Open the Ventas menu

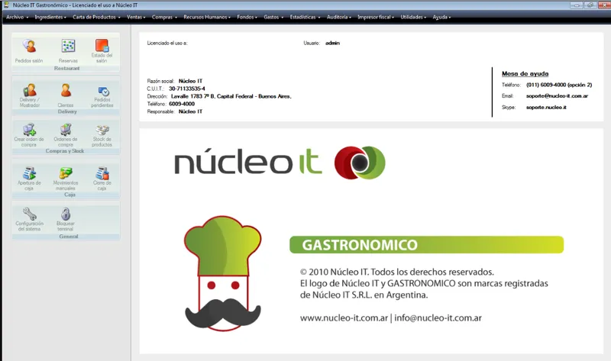[136, 17]
